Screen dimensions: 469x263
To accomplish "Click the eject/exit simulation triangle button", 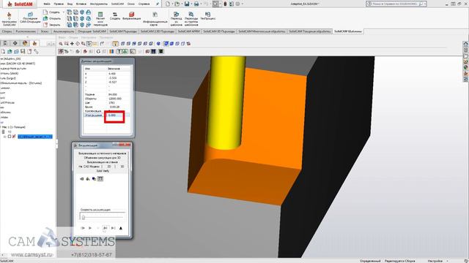I will [121, 228].
